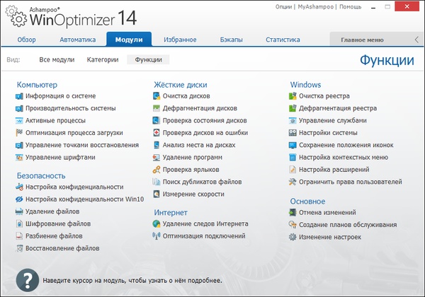This screenshot has width=425, height=297.
Task: Click the Очистка реестра icon
Action: [294, 96]
